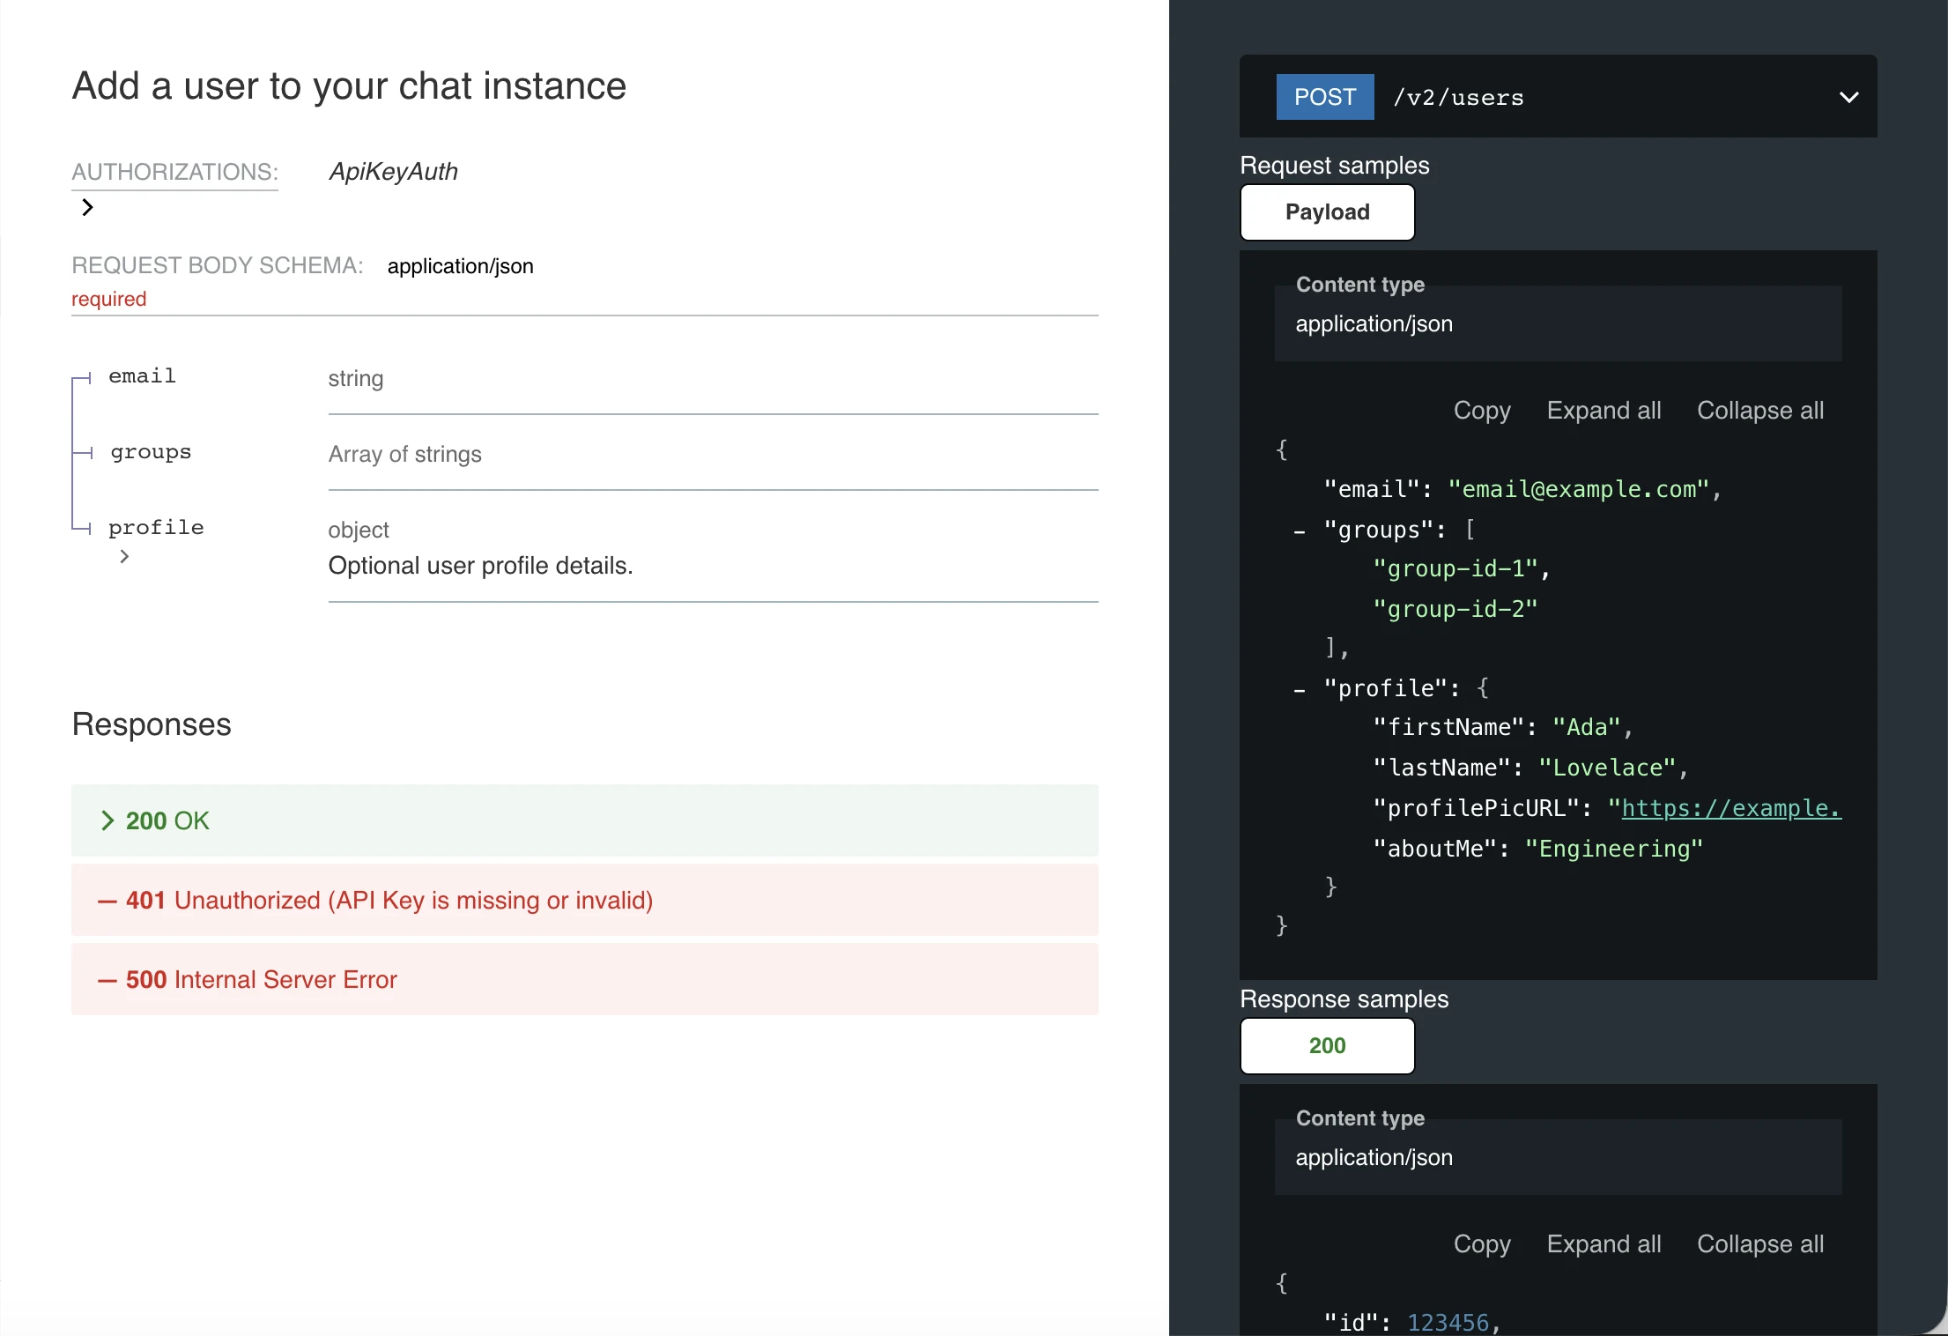
Task: Click the groups property name
Action: 151,452
